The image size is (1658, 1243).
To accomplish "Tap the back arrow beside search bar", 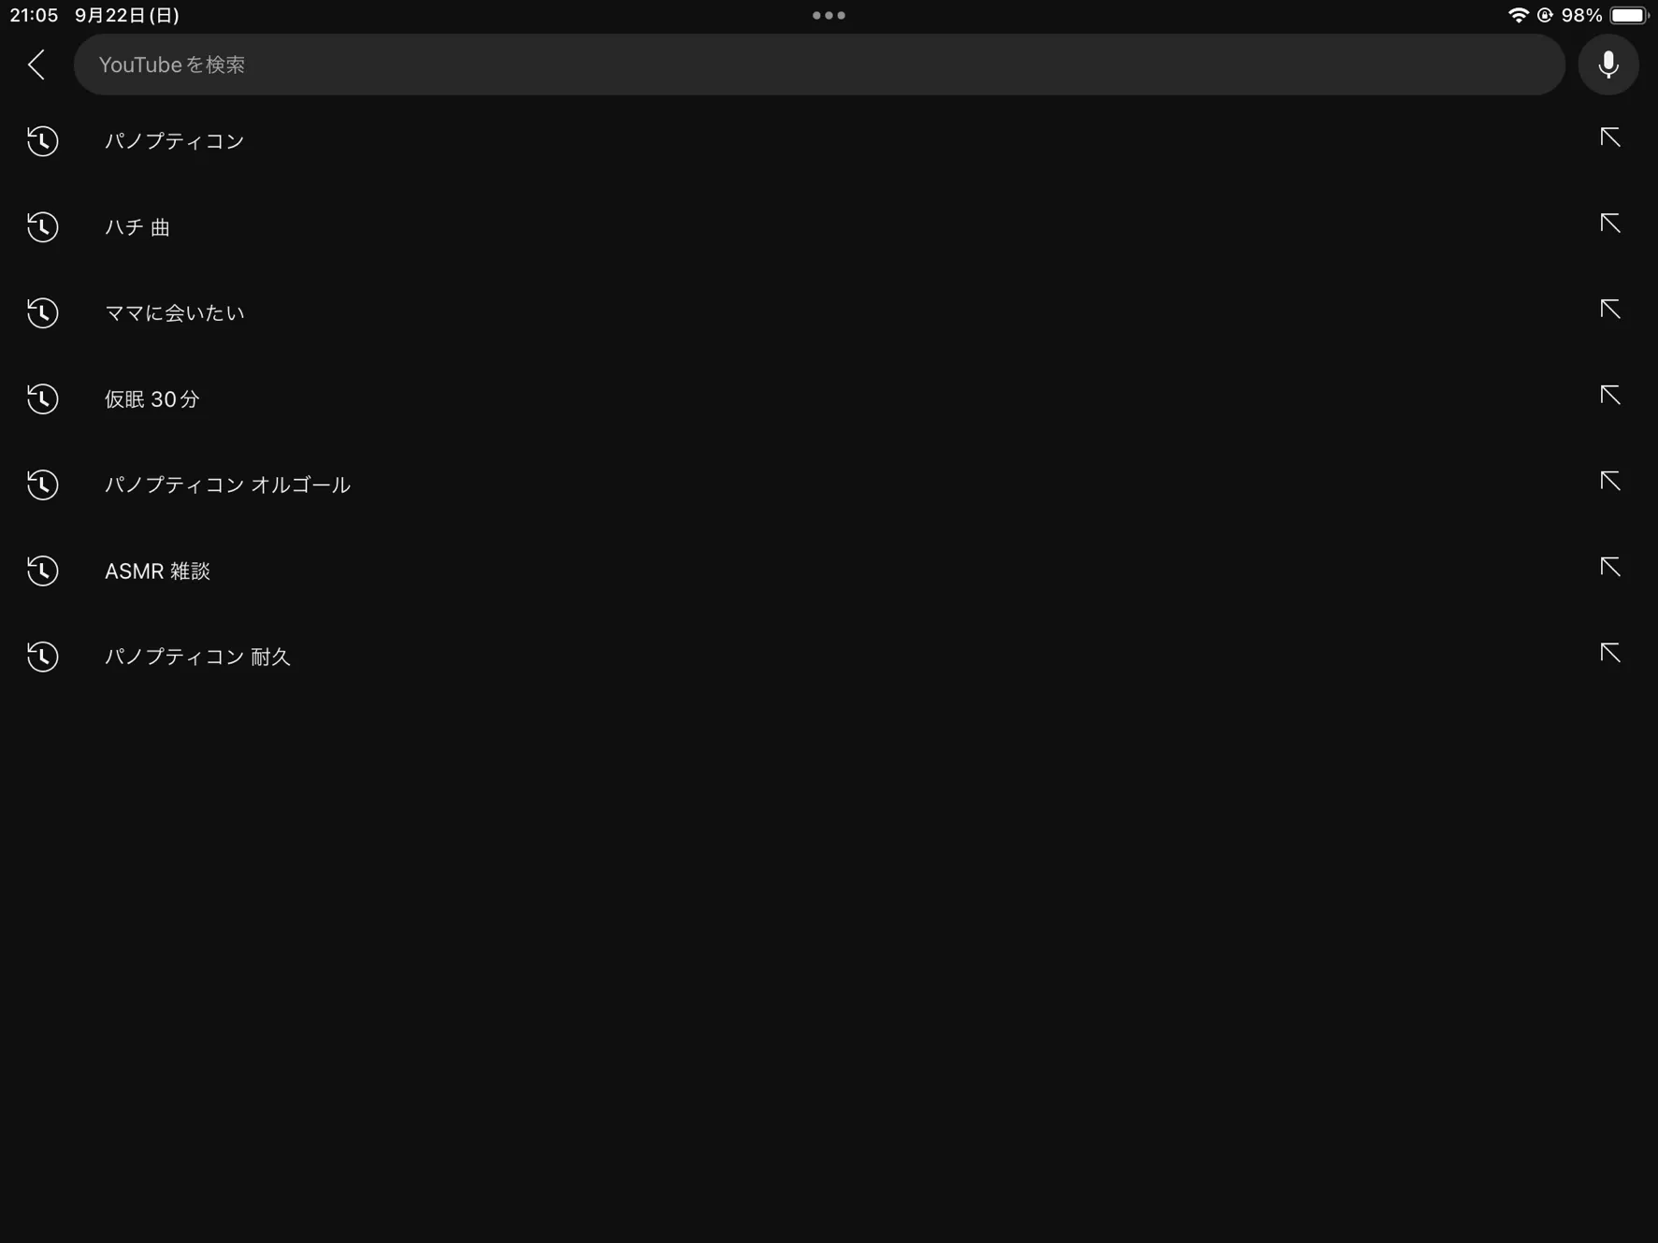I will [x=36, y=65].
